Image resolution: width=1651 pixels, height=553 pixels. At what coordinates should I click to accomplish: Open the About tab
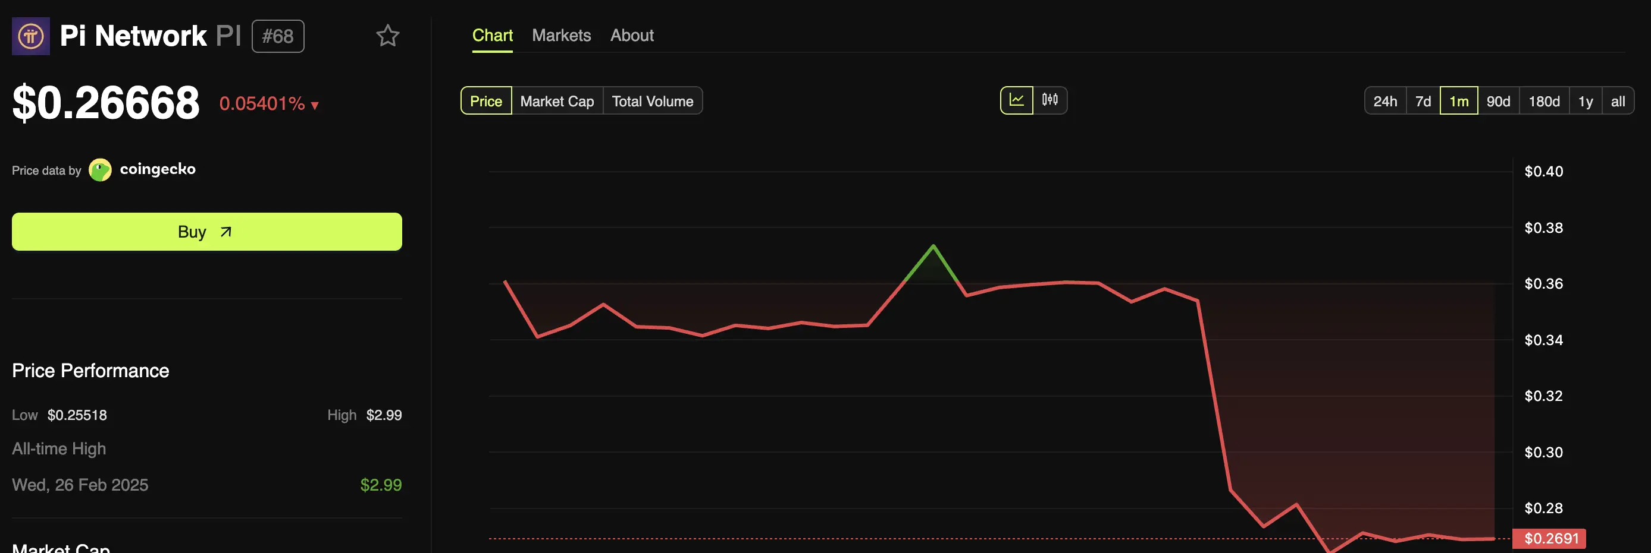[632, 35]
